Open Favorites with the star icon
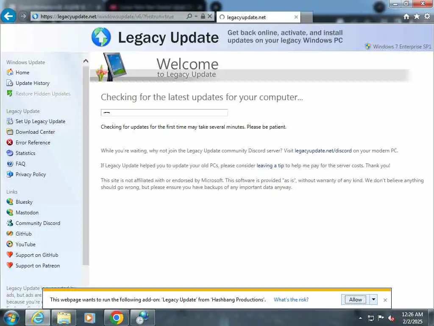Image resolution: width=434 pixels, height=326 pixels. 417,17
